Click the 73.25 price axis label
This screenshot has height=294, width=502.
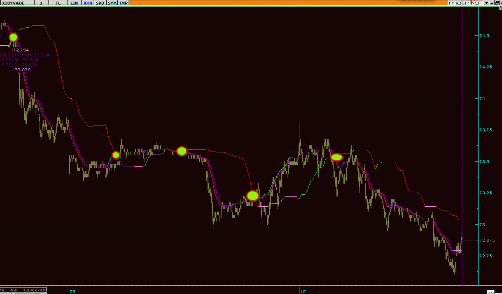tap(486, 193)
